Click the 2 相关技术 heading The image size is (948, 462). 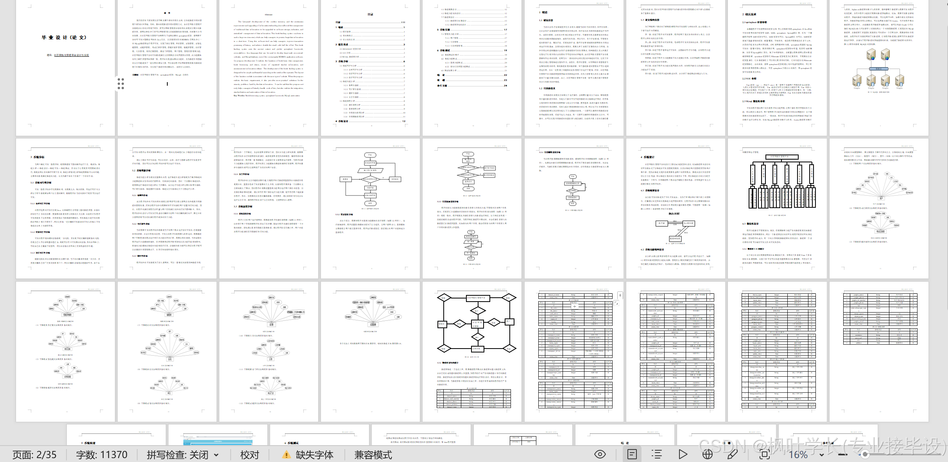[x=749, y=14]
